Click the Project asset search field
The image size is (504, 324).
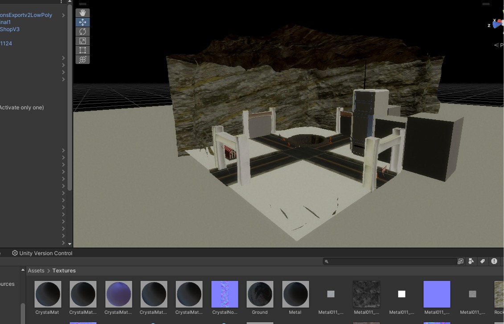(x=390, y=261)
